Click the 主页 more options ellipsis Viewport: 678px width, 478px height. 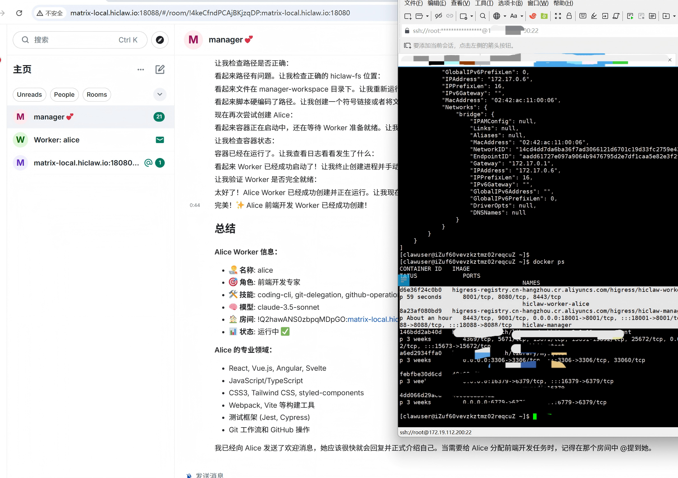coord(141,70)
